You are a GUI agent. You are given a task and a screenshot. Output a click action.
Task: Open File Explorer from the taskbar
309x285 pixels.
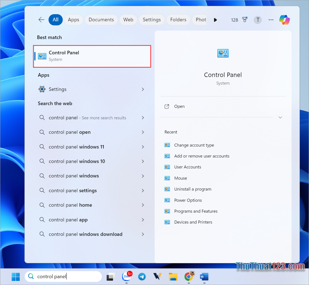173,277
